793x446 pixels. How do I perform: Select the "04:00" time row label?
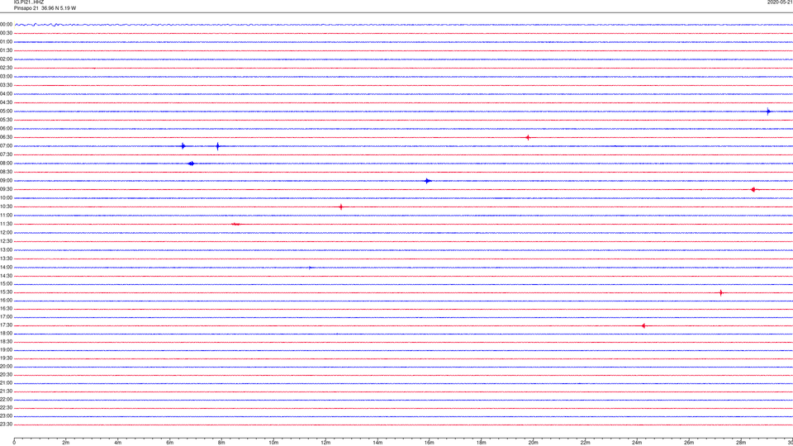tap(6, 94)
